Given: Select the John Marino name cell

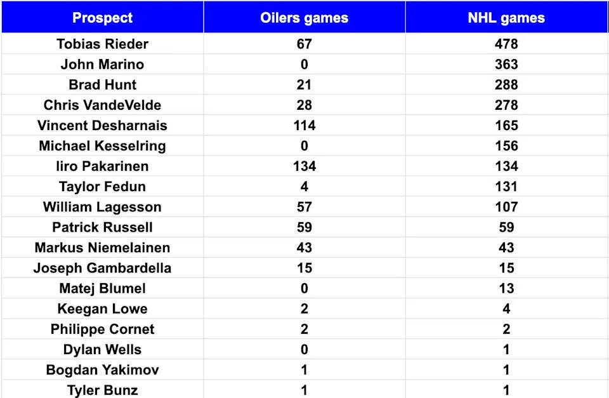Looking at the screenshot, I should pyautogui.click(x=102, y=64).
